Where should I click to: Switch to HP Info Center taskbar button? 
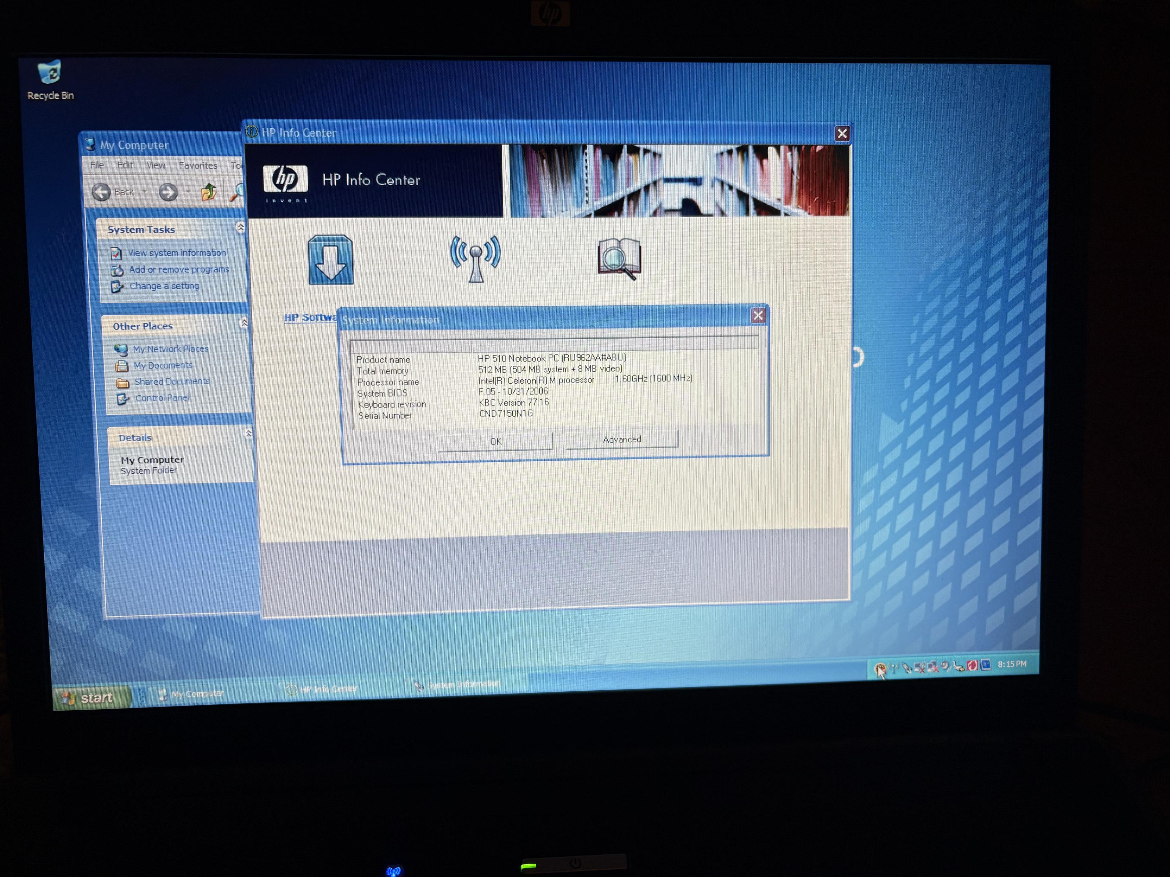328,689
